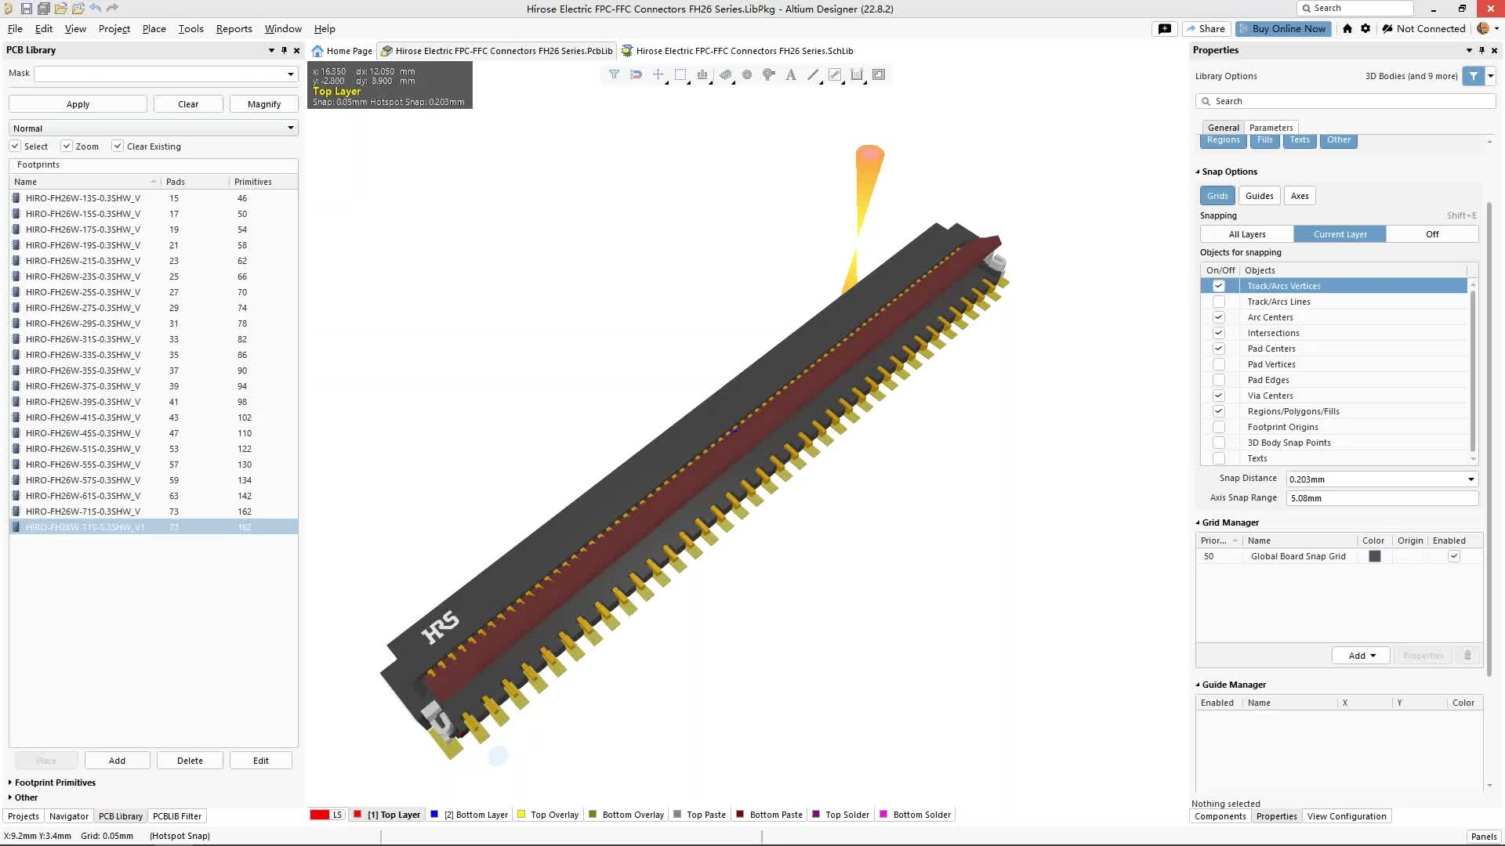Collapse the Grid Manager section
Viewport: 1505px width, 846px height.
pos(1198,522)
